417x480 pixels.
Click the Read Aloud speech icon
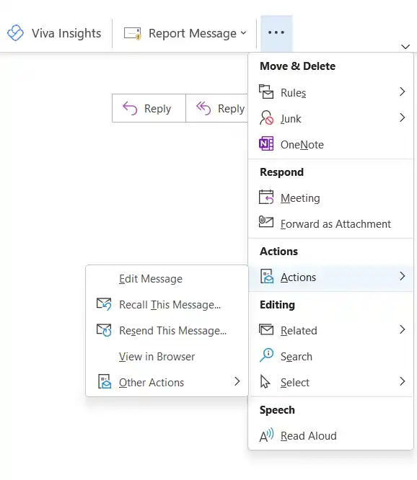(266, 435)
